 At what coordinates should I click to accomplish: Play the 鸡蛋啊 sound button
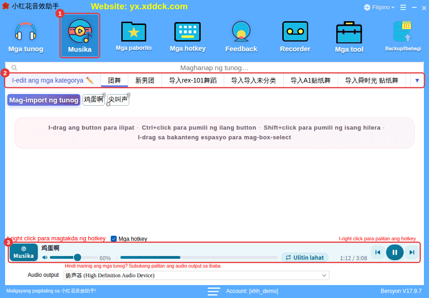(94, 100)
